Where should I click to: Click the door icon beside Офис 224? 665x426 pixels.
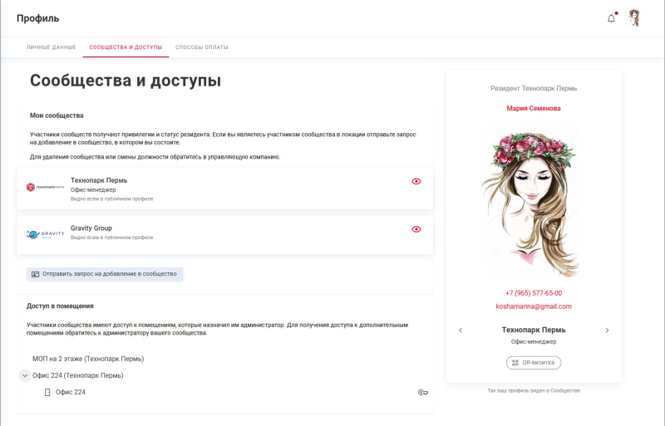[x=47, y=392]
